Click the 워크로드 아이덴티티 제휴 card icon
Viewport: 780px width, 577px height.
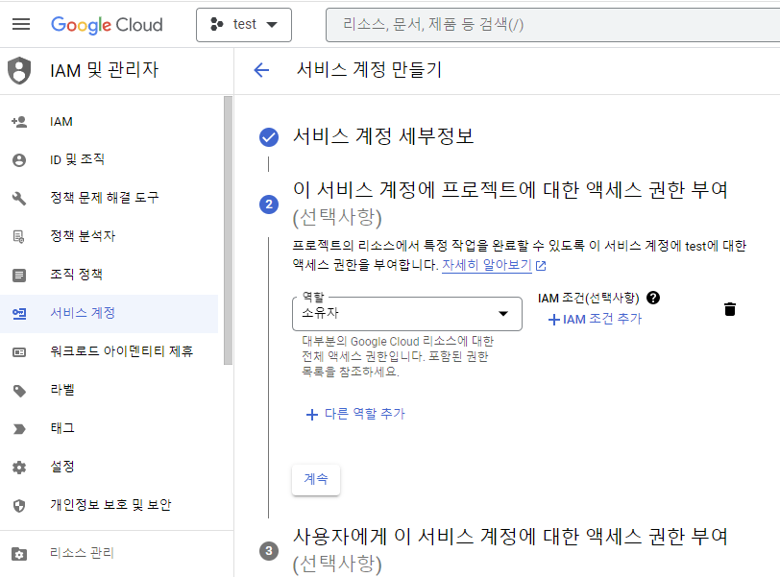point(19,352)
